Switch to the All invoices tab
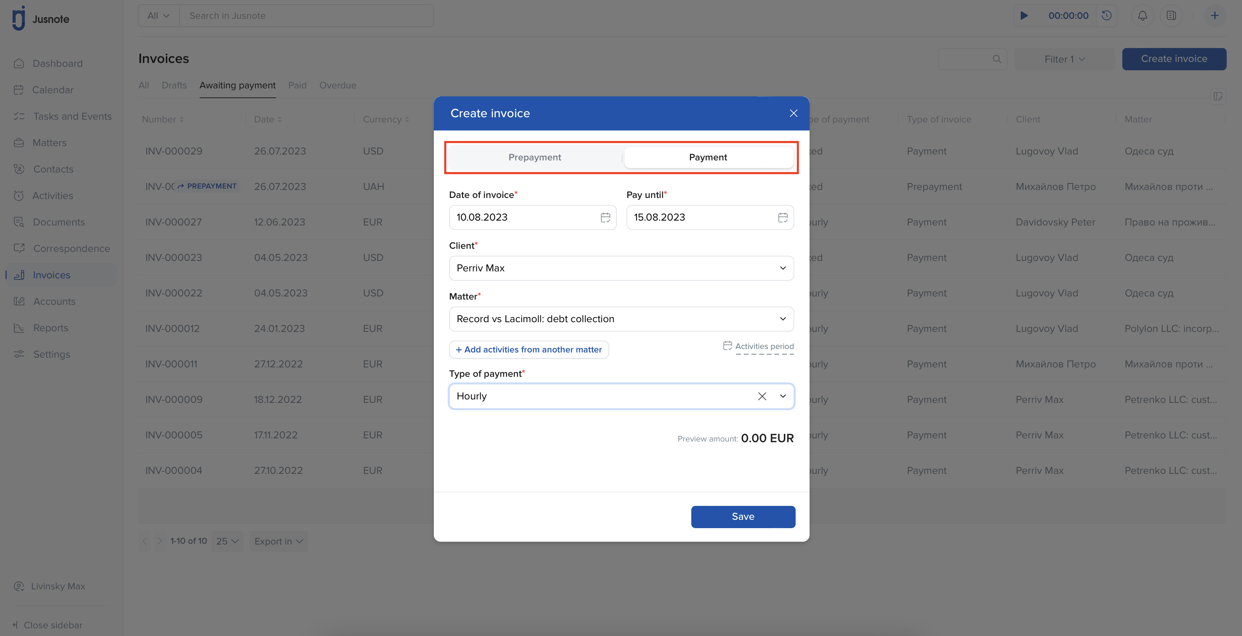Viewport: 1242px width, 636px height. (x=144, y=85)
